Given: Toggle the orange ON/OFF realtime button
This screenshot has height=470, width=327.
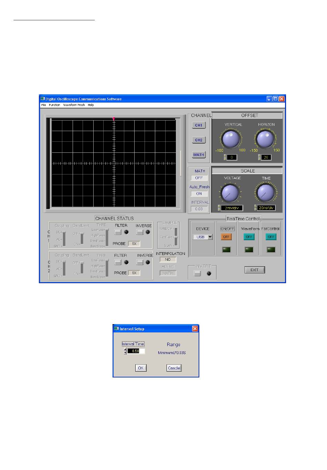Looking at the screenshot, I should coord(226,237).
